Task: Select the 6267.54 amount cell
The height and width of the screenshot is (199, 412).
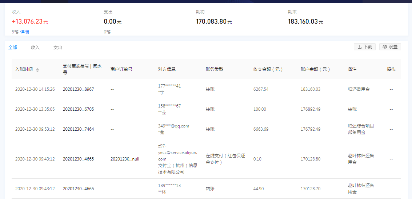Action: [x=261, y=89]
